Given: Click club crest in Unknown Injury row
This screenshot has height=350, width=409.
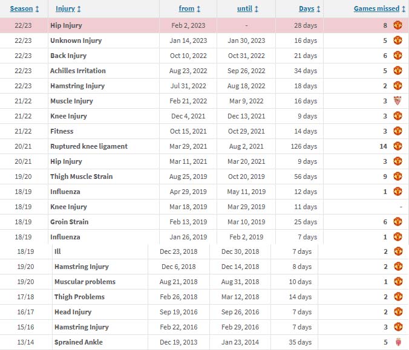Looking at the screenshot, I should pos(398,41).
